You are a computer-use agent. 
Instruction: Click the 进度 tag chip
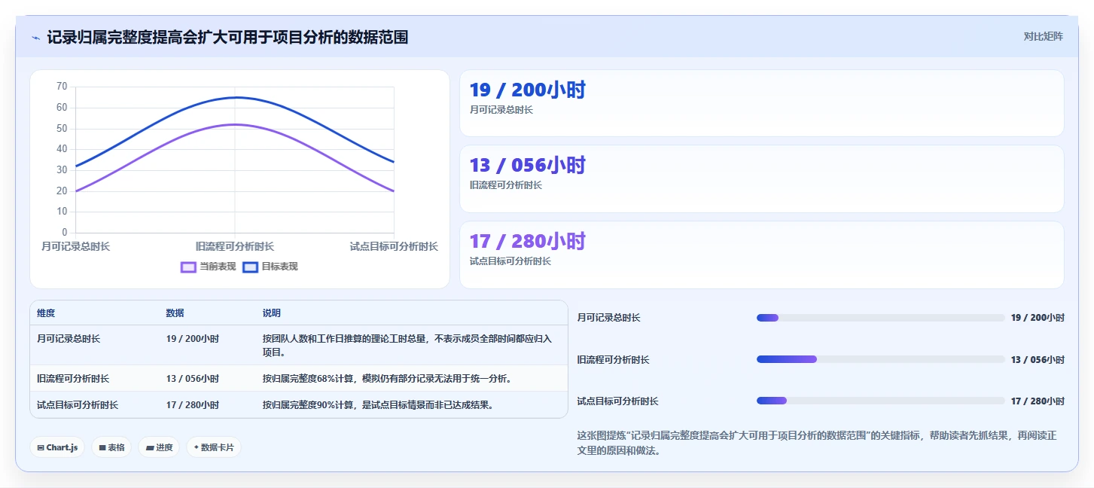[159, 447]
